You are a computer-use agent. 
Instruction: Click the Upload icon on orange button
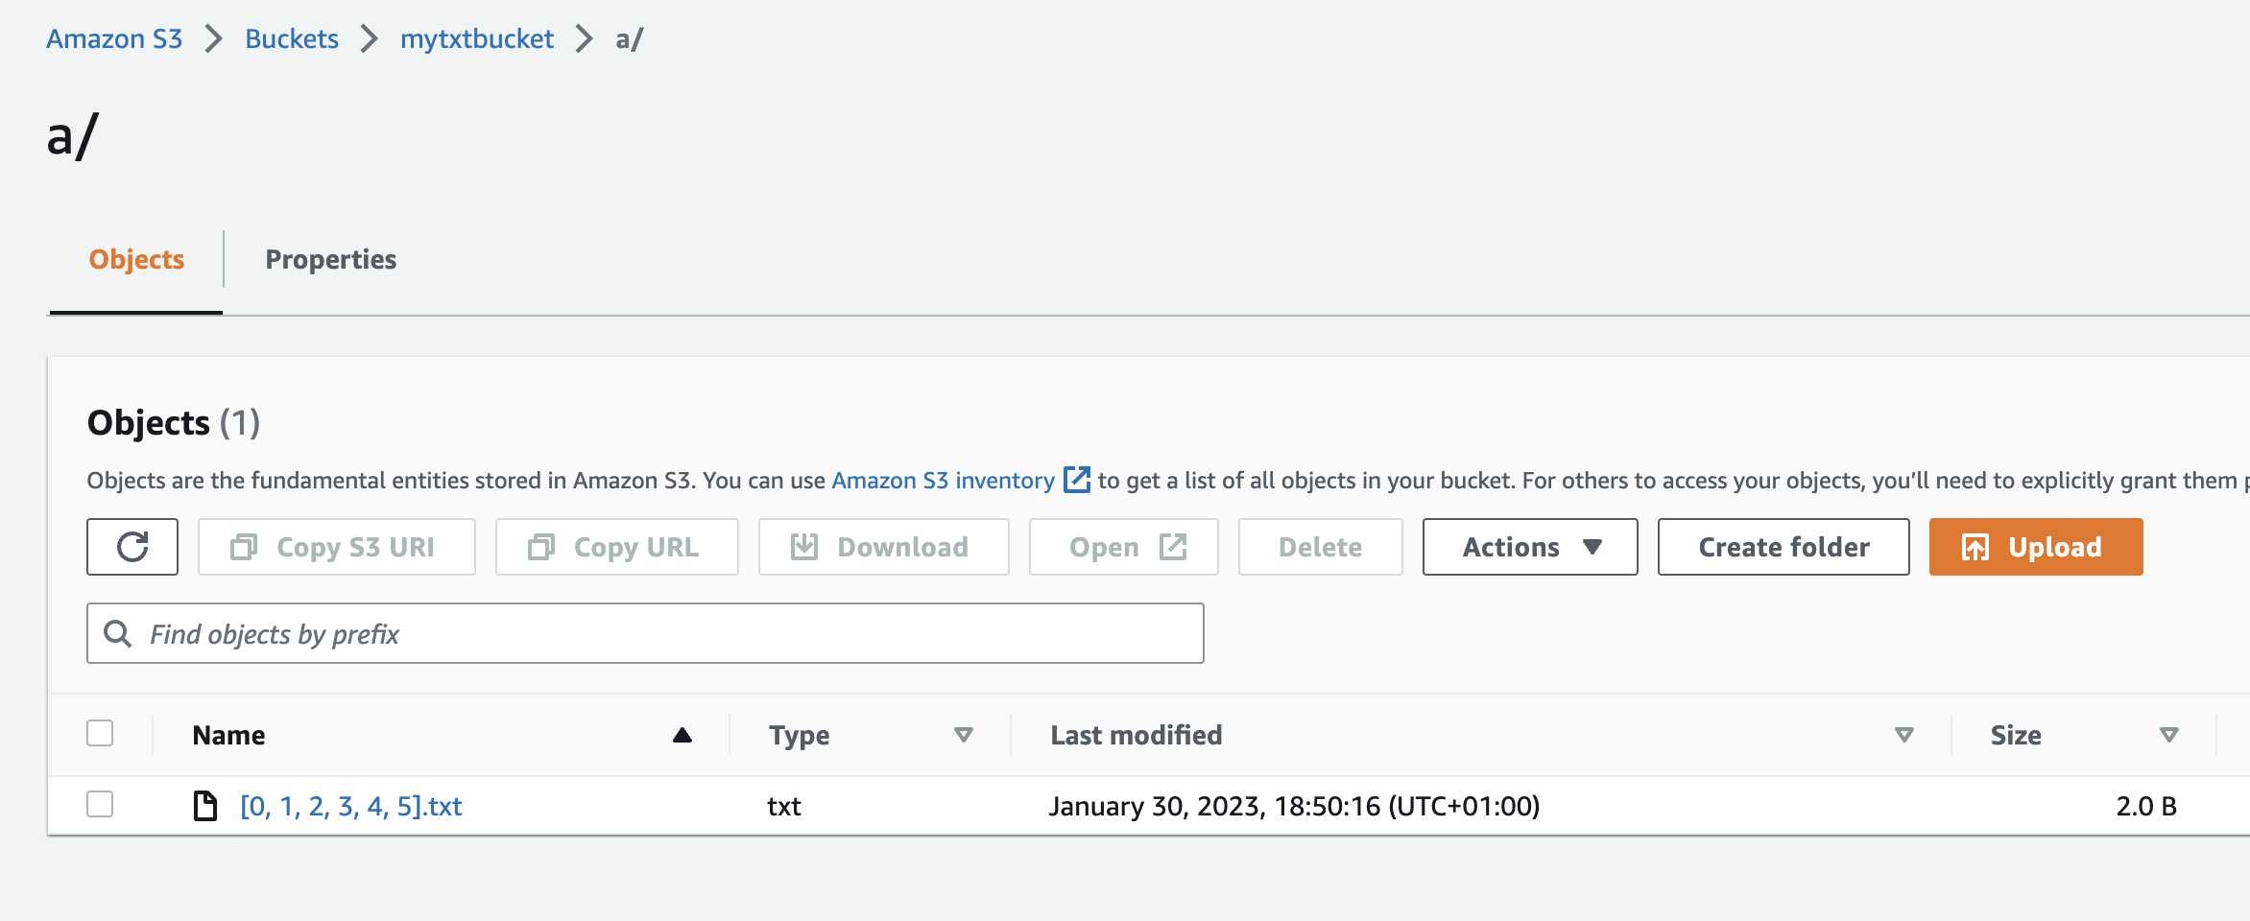coord(1975,547)
